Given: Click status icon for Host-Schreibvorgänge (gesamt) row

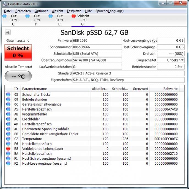Looking at the screenshot, I should (8, 159).
